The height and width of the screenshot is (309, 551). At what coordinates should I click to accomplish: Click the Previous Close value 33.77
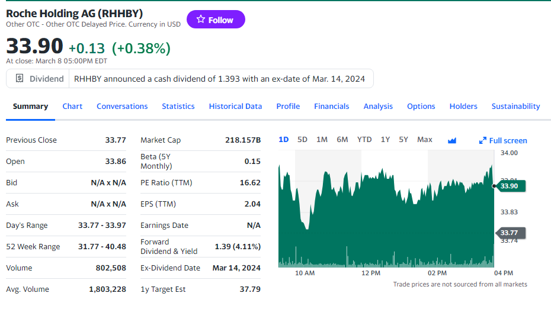click(x=116, y=140)
